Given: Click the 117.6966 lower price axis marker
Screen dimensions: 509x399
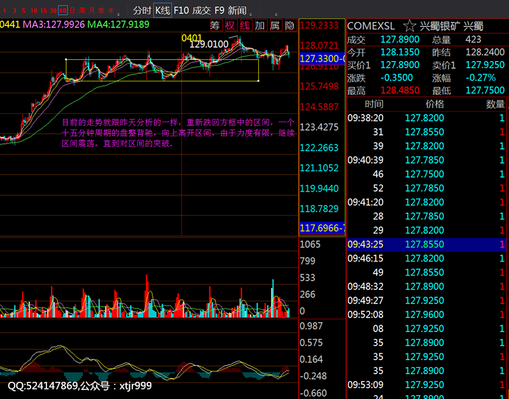Looking at the screenshot, I should pos(322,228).
